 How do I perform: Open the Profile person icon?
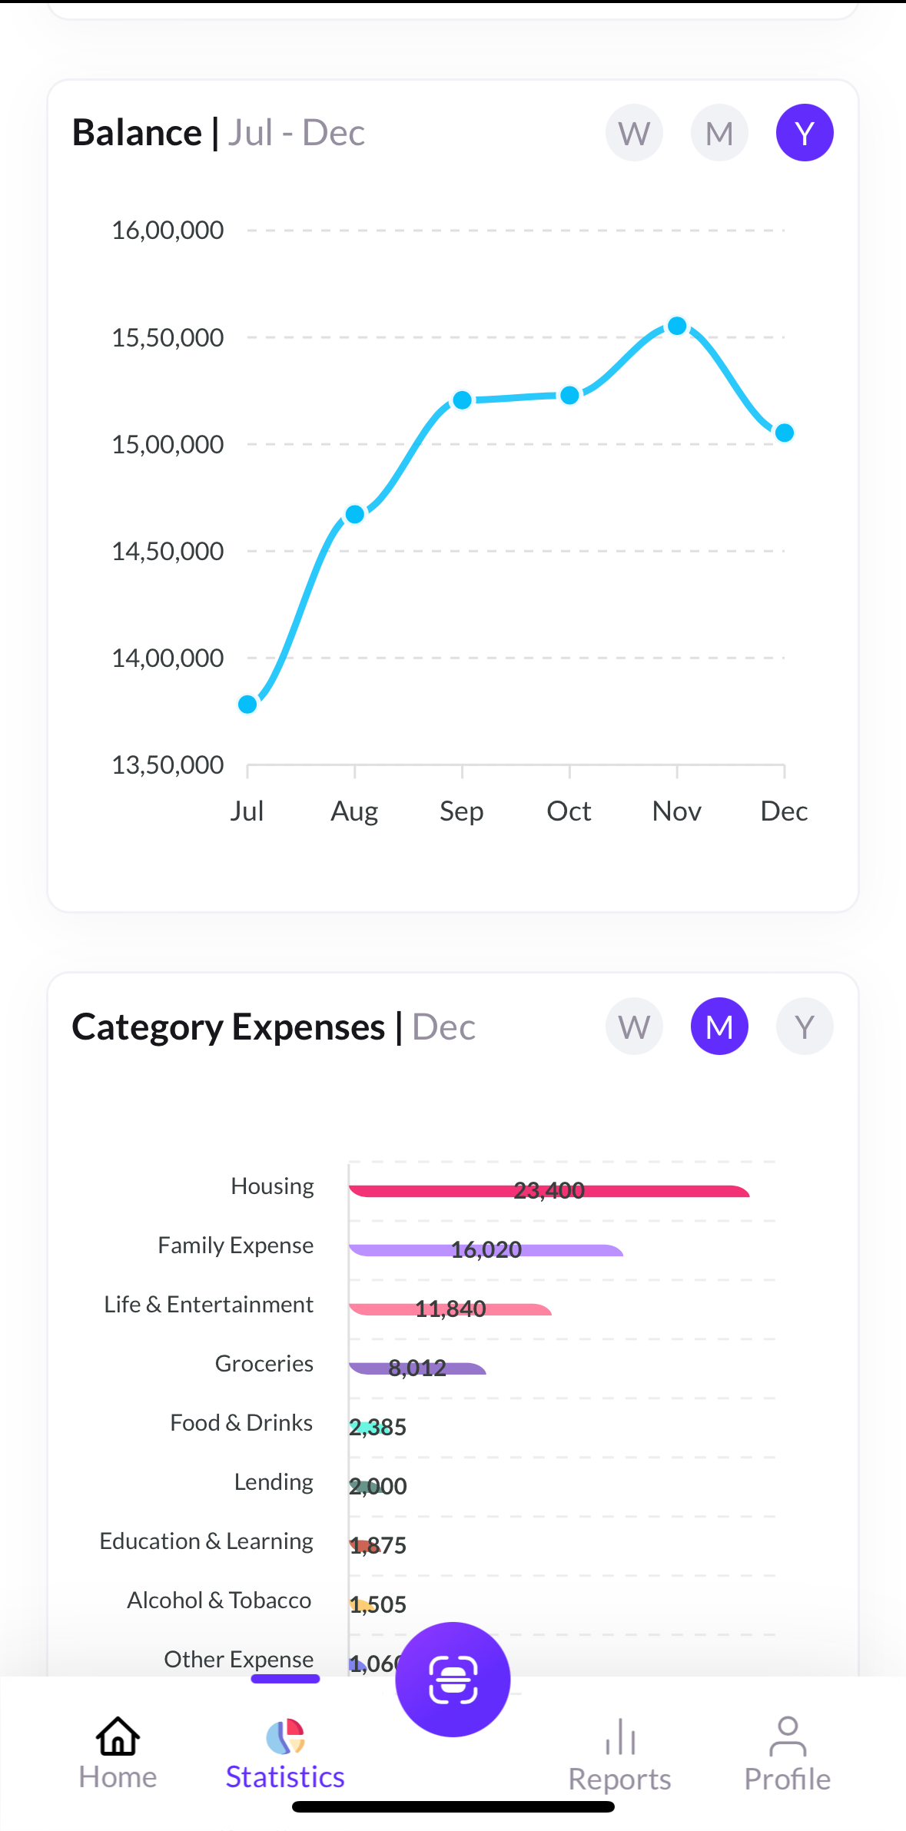pos(787,1736)
